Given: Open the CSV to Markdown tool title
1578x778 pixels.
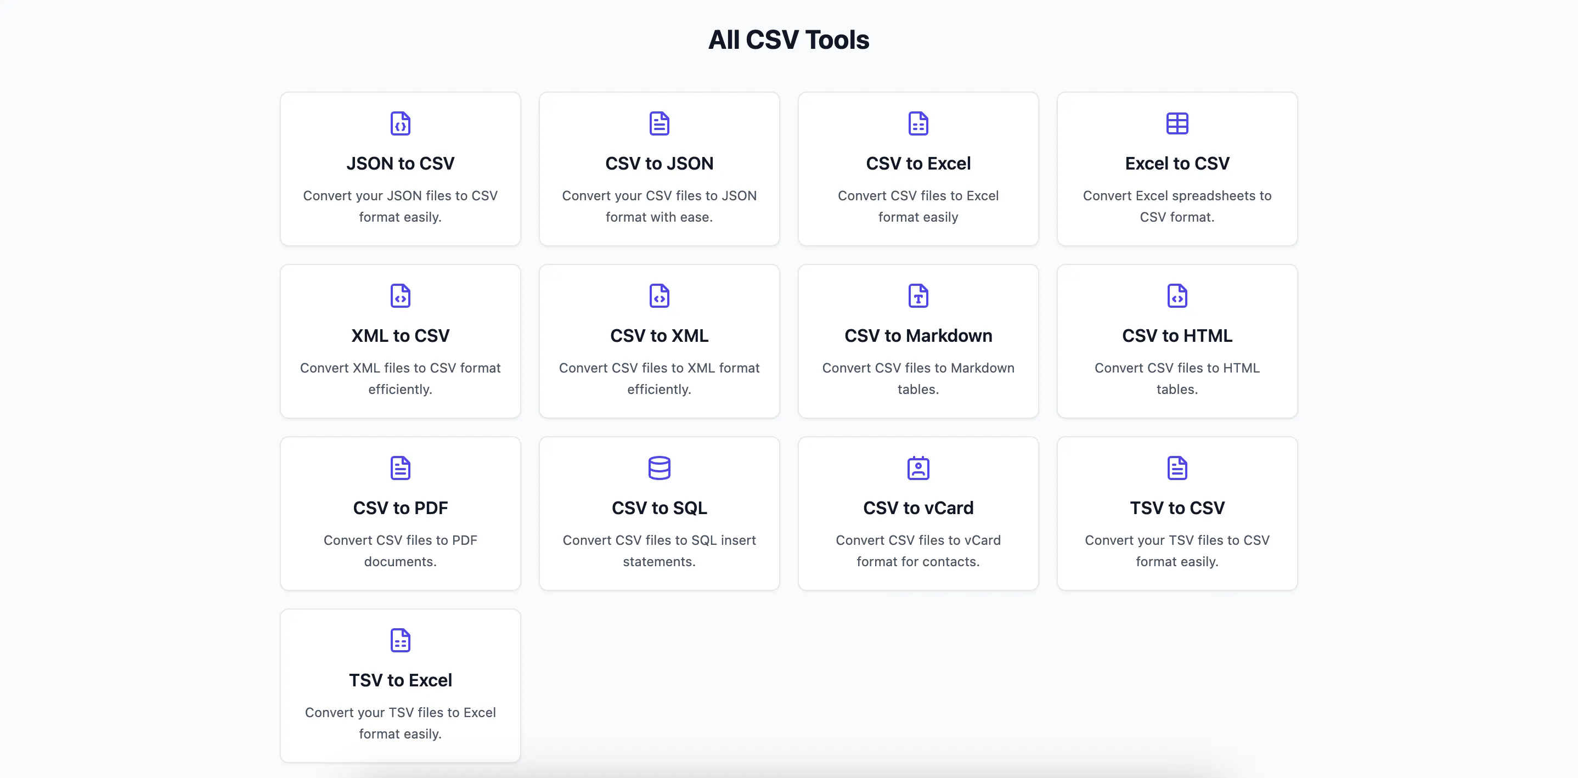Looking at the screenshot, I should coord(918,336).
